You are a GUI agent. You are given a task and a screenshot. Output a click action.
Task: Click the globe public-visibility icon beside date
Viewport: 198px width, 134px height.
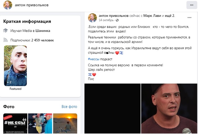click(x=117, y=20)
